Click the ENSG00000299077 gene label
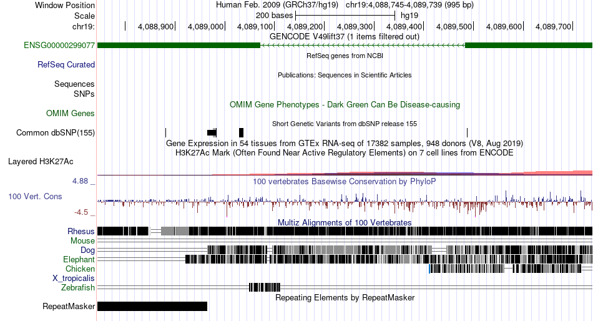Viewport: 593px width, 321px height. pyautogui.click(x=59, y=46)
